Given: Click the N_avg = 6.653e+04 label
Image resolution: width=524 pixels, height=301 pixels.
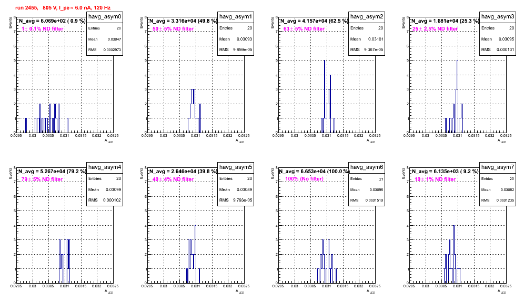Looking at the screenshot, I should [x=314, y=172].
